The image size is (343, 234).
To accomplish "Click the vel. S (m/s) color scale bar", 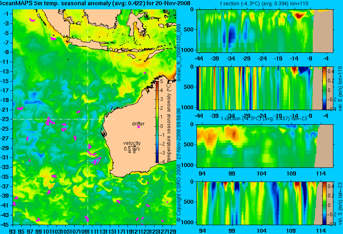I will pyautogui.click(x=324, y=203).
